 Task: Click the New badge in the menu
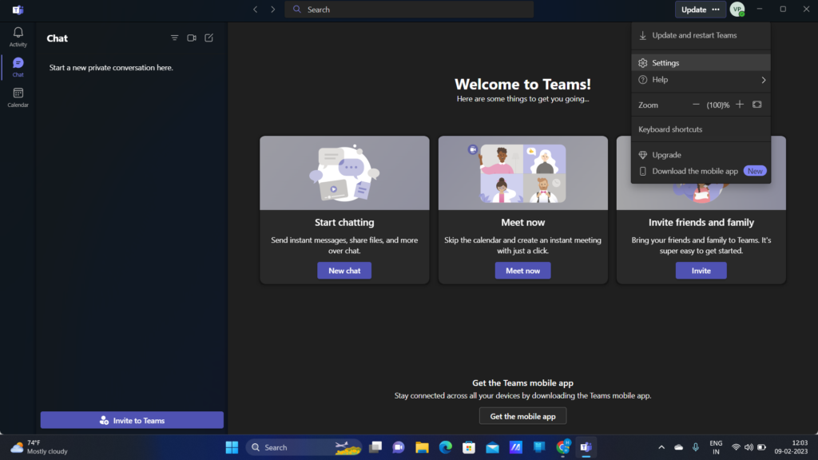755,171
